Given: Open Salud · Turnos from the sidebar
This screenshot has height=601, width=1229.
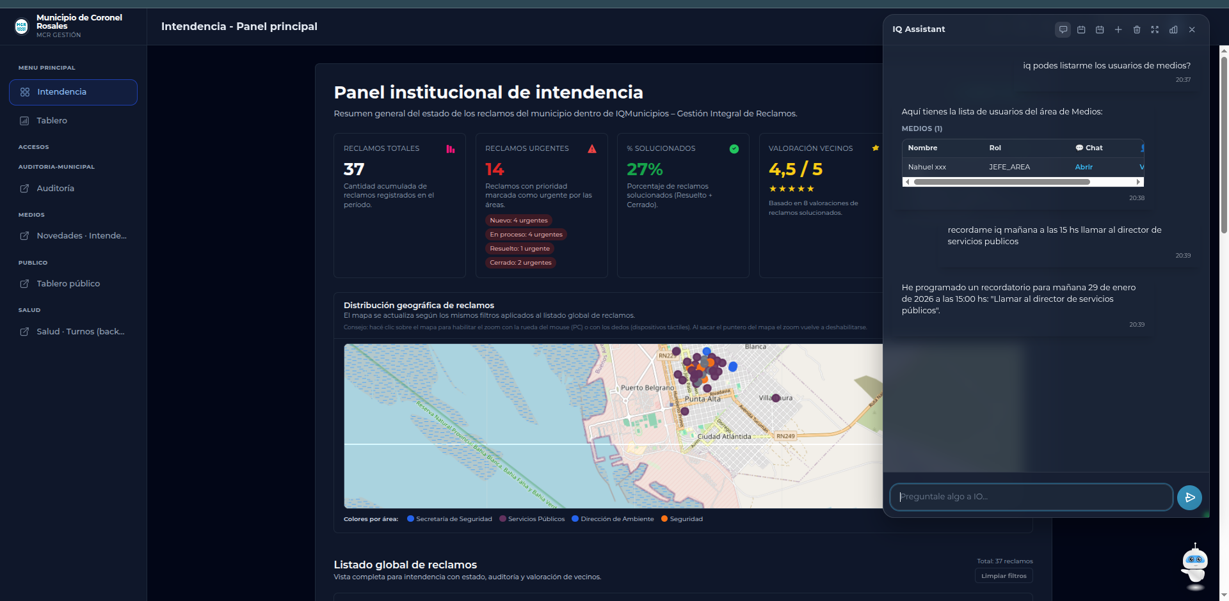Looking at the screenshot, I should (x=73, y=331).
